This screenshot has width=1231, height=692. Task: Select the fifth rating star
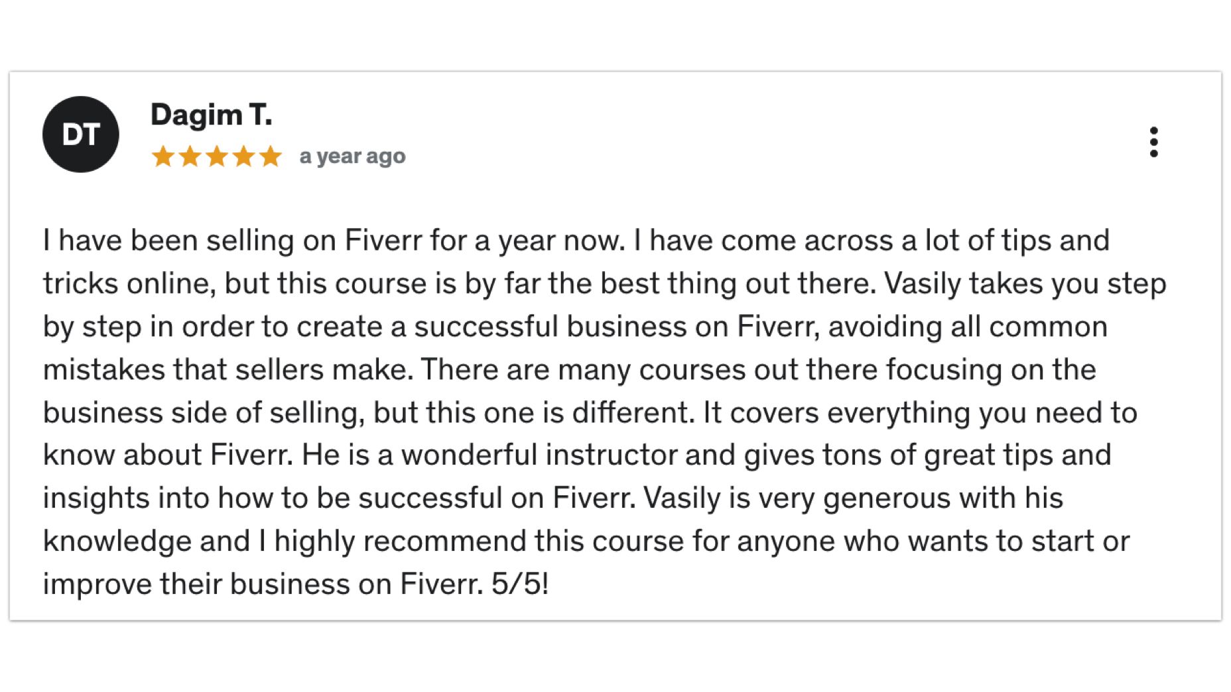pos(271,156)
